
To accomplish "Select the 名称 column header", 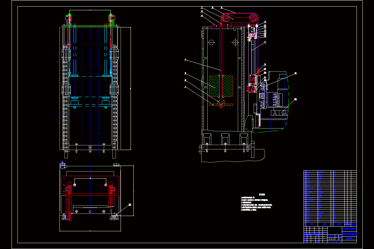I will (324, 224).
